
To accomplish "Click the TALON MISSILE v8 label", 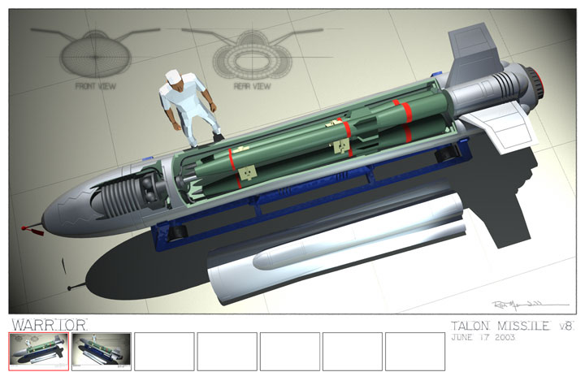I will 513,326.
